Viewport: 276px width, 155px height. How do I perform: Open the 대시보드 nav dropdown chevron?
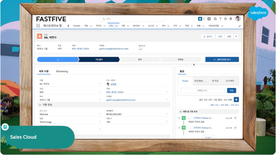(x=143, y=26)
